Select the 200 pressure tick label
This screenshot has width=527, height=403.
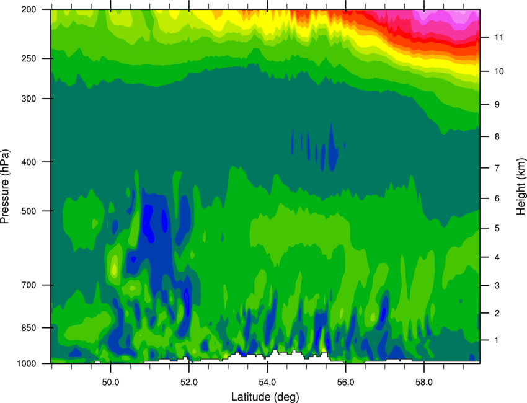(29, 9)
